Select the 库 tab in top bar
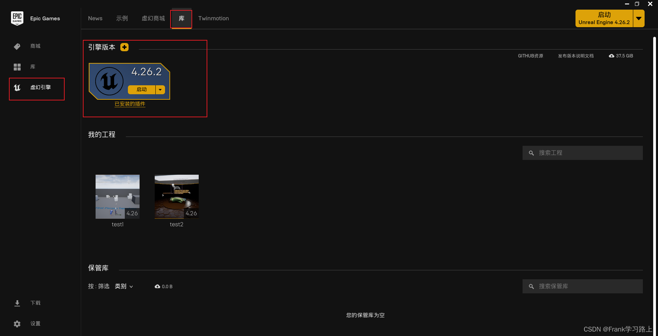 pyautogui.click(x=182, y=18)
